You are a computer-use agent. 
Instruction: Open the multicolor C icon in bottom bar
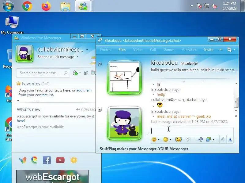(34, 160)
